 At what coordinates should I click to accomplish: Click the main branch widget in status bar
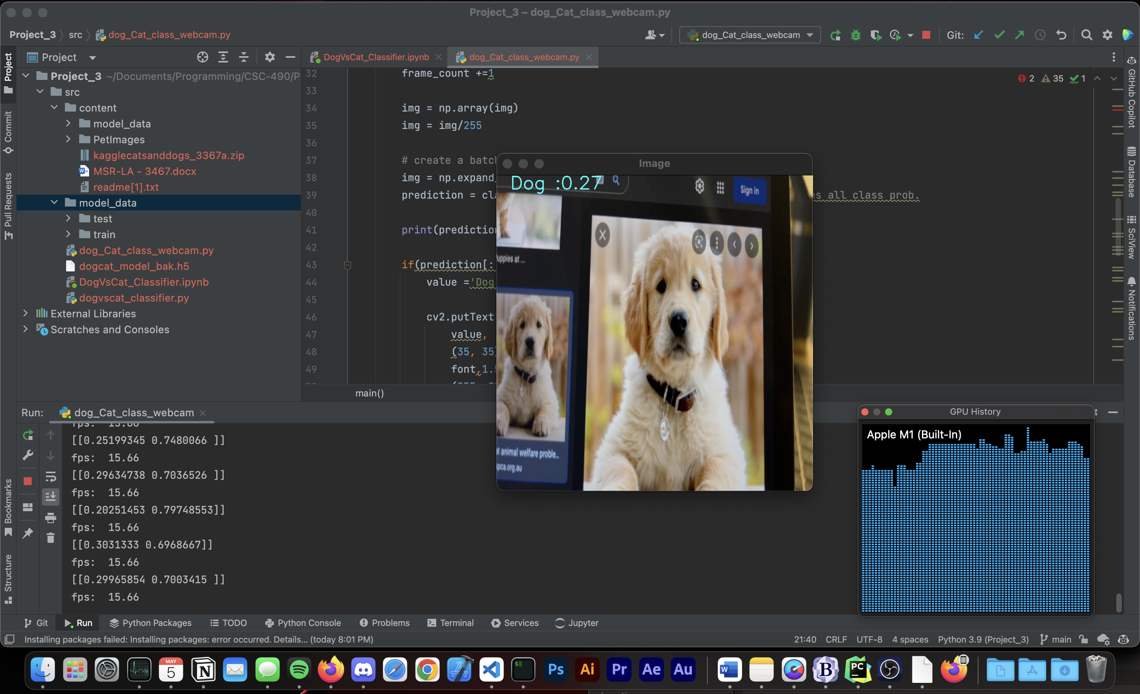(1055, 639)
